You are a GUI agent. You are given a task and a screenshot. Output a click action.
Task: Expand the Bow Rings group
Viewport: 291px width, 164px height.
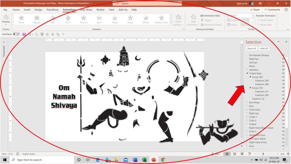click(247, 102)
